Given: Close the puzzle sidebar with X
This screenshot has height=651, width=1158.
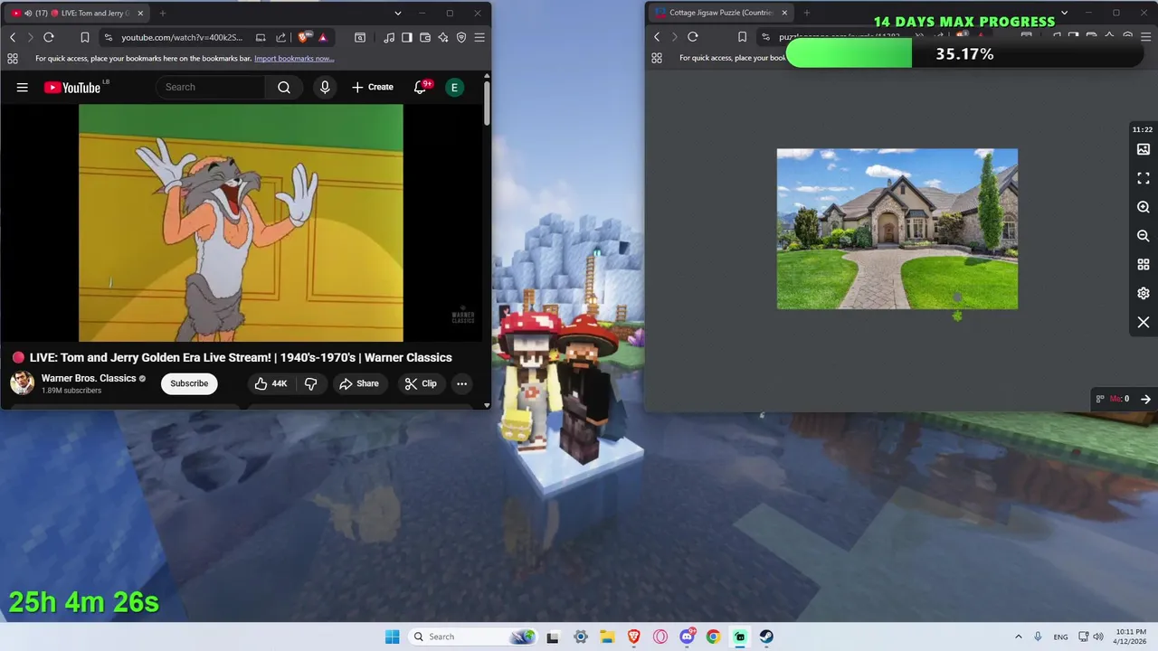Looking at the screenshot, I should pyautogui.click(x=1144, y=323).
